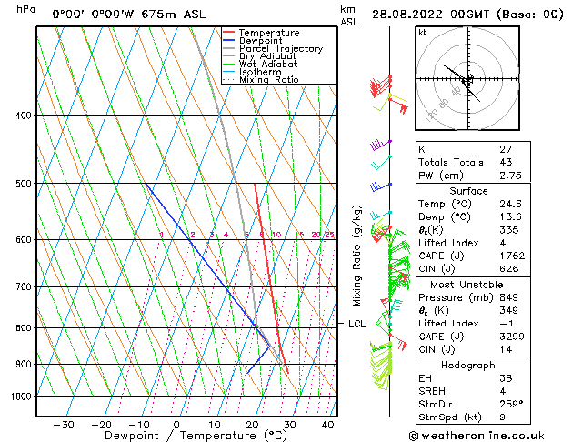This screenshot has width=572, height=442.
Task: Click the Surface Temp value 24.6
Action: [510, 204]
